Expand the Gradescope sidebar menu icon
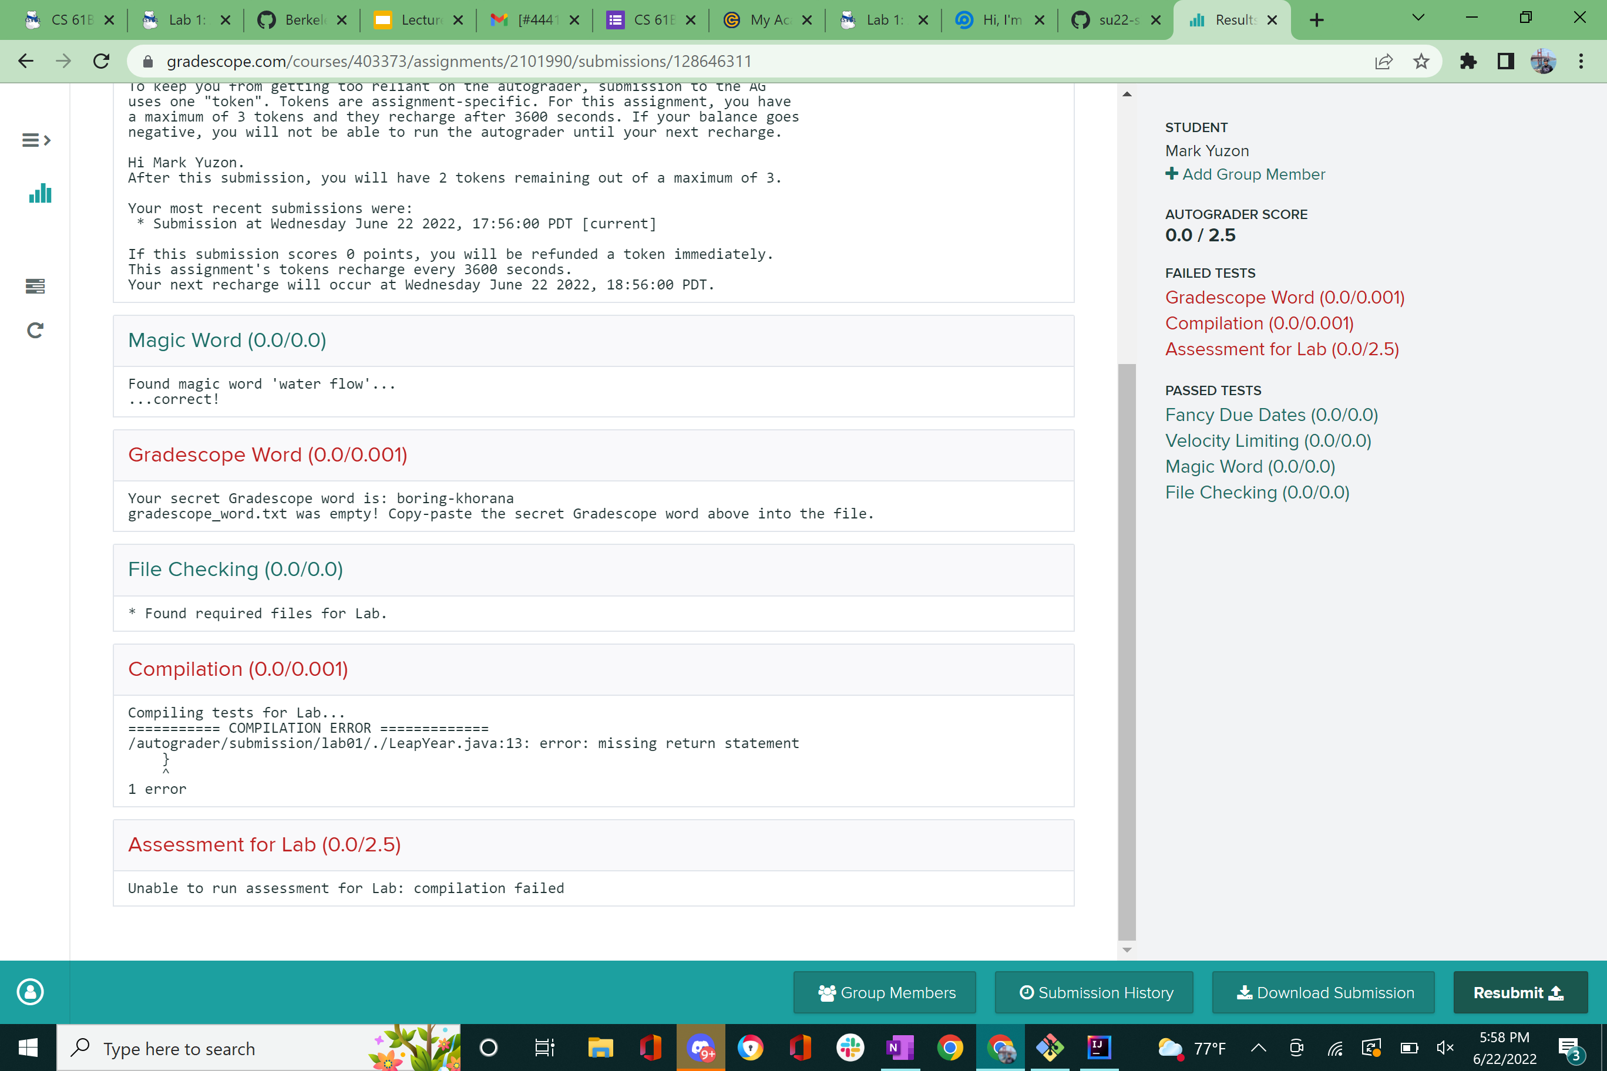Screen dimensions: 1607x1071 point(35,140)
